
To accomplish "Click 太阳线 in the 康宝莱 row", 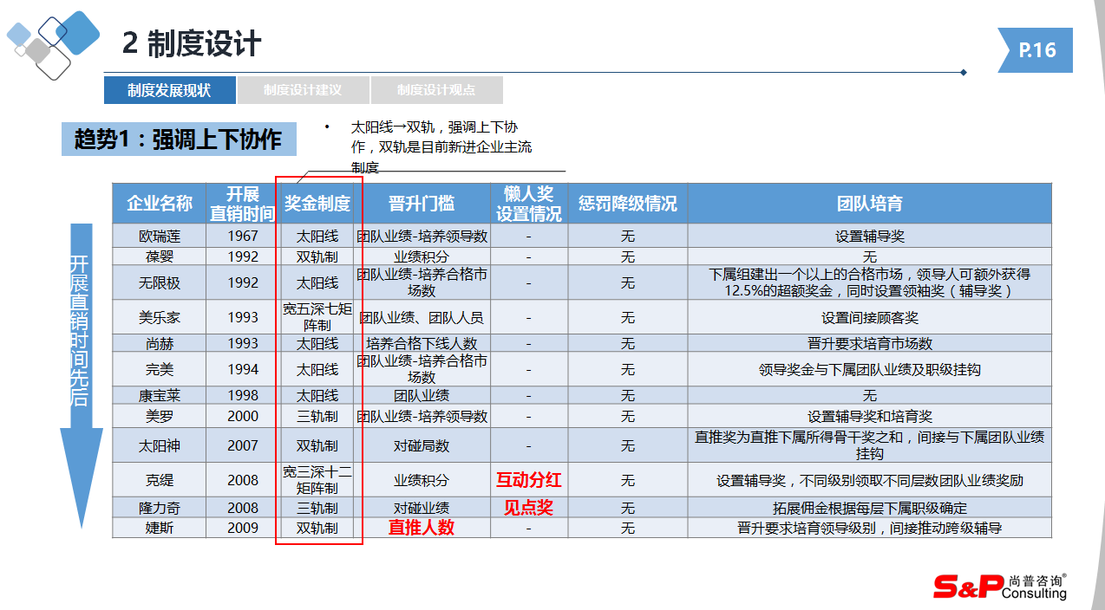I will [317, 395].
